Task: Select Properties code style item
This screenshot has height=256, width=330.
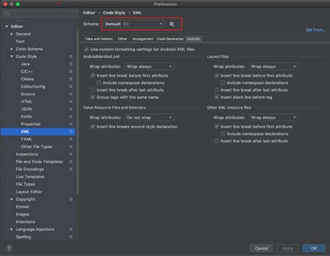Action: point(31,124)
